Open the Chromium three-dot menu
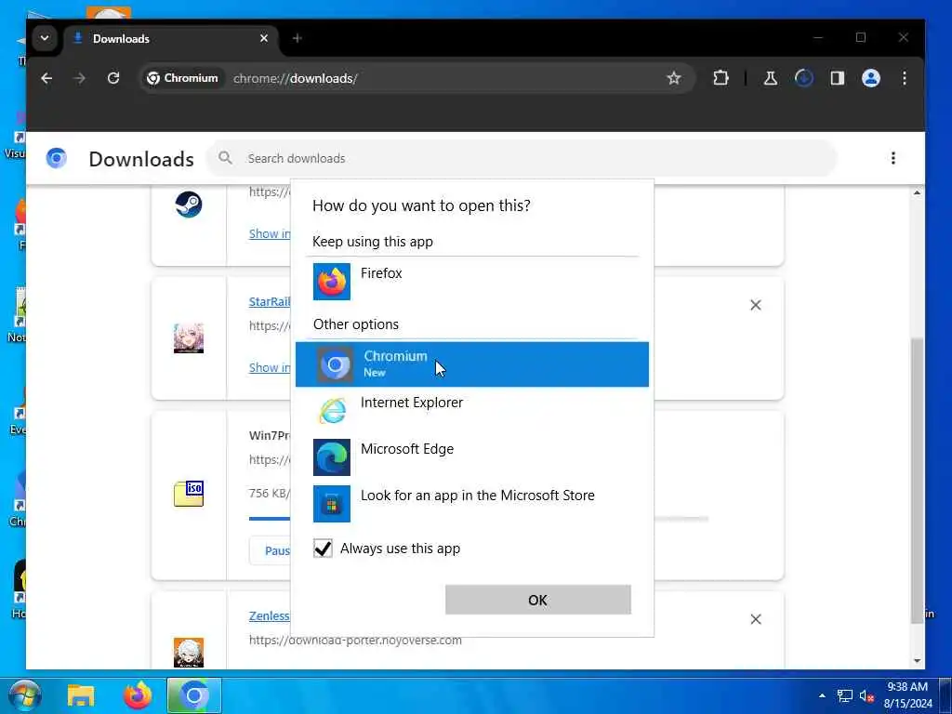 [905, 78]
